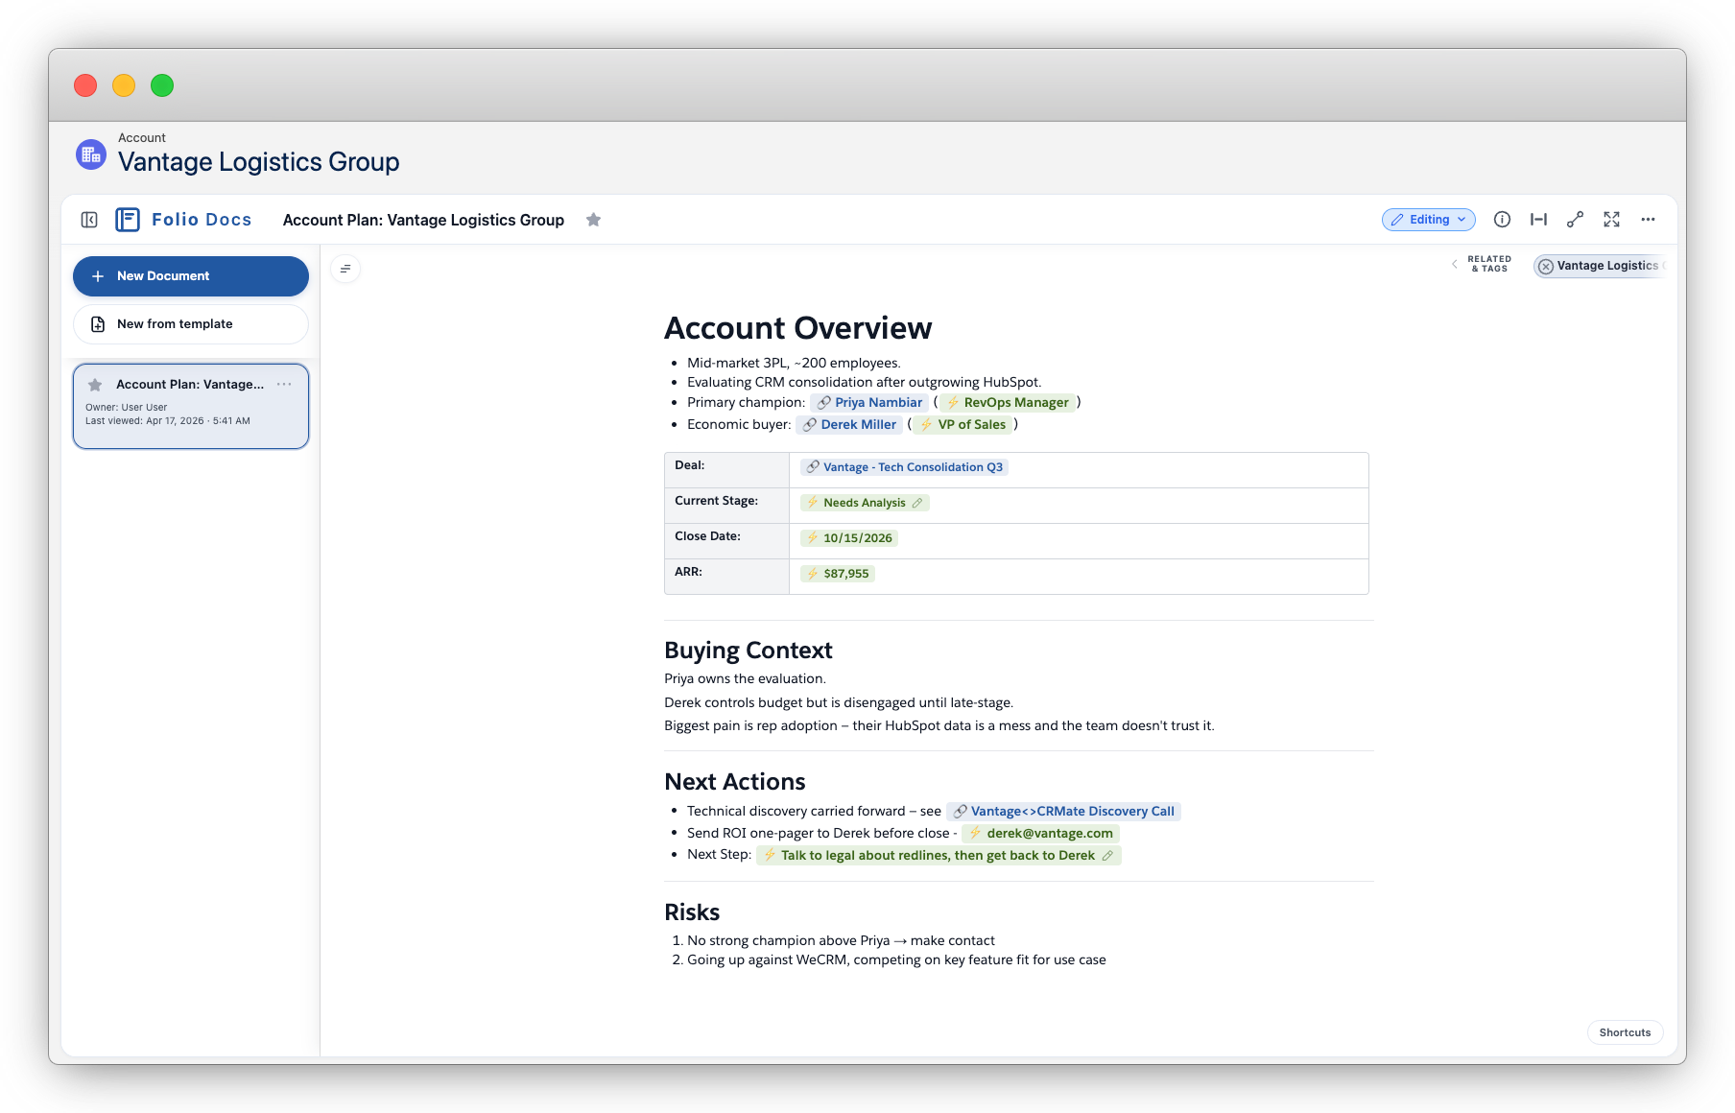Click the New Document button
Viewport: 1735px width, 1113px height.
tap(190, 276)
